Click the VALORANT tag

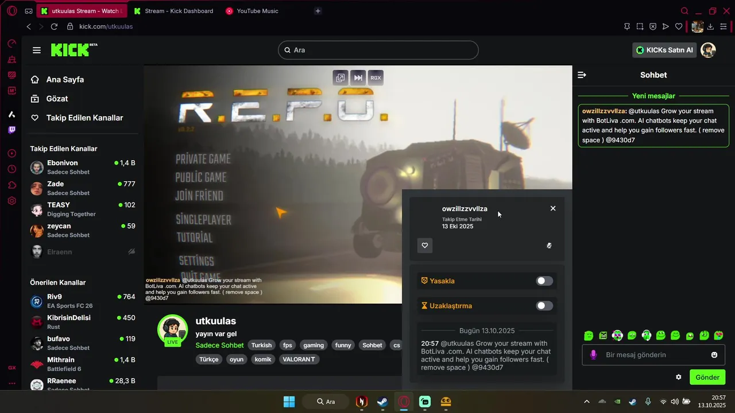[299, 360]
